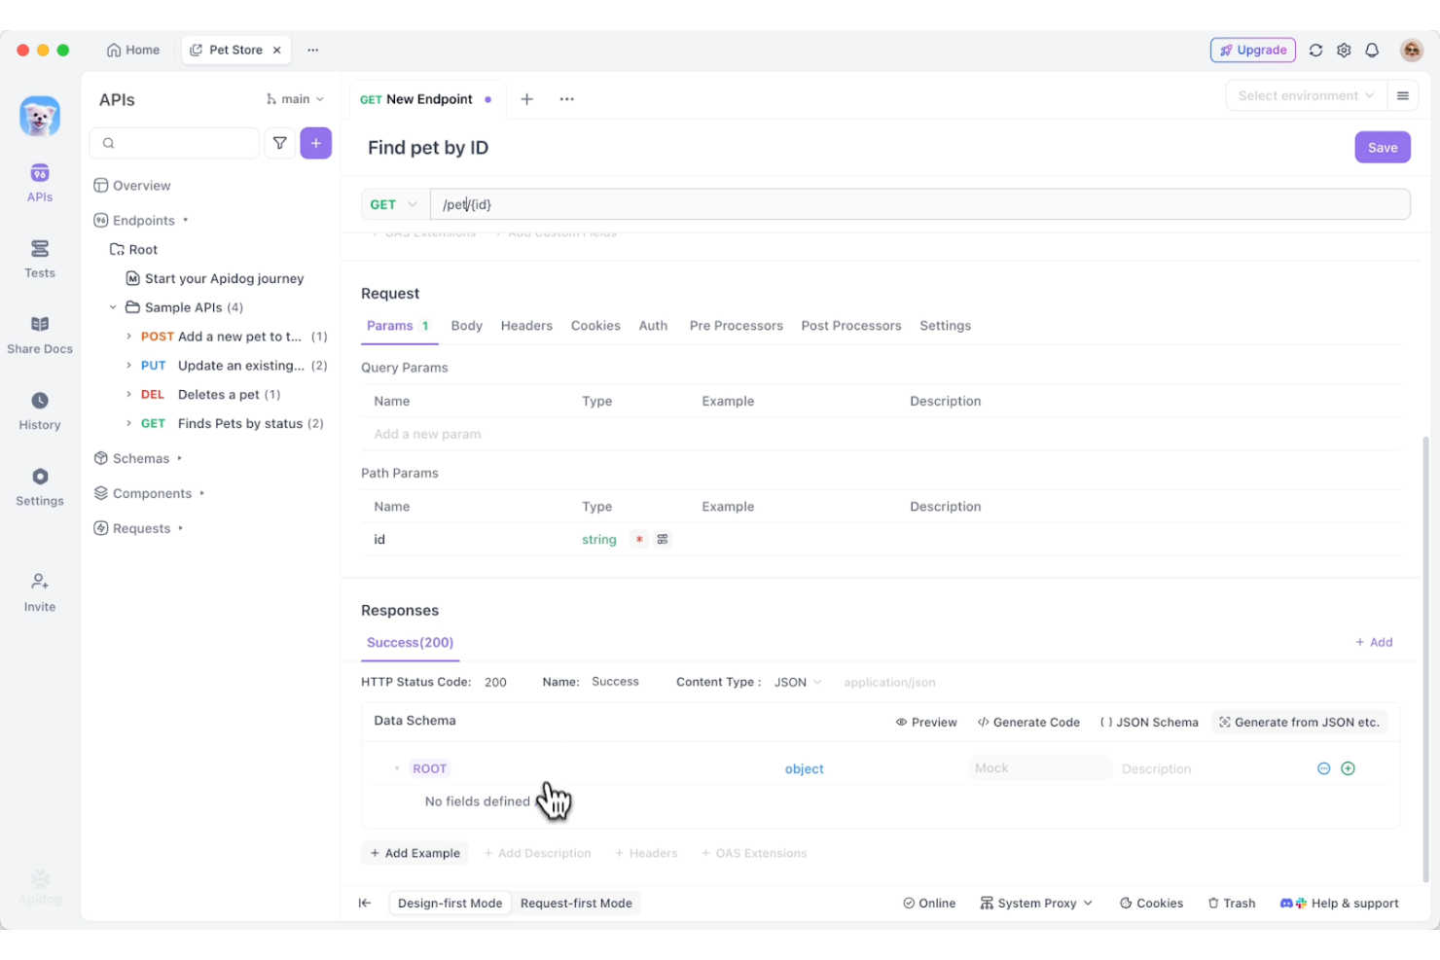The height and width of the screenshot is (960, 1440).
Task: Expand the POST Add a new pet endpoint
Action: [x=128, y=337]
